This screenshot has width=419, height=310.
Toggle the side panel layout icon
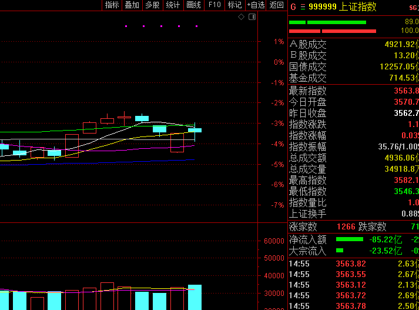click(252, 17)
